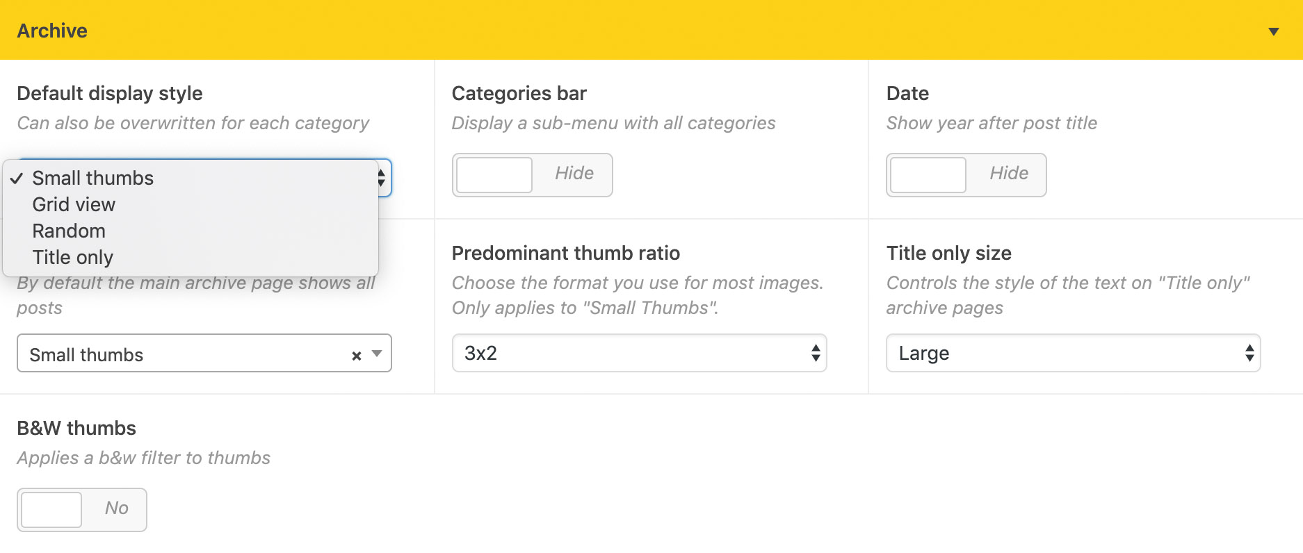Click the up-down arrows on the 3x2 select
The width and height of the screenshot is (1303, 553).
(x=816, y=353)
